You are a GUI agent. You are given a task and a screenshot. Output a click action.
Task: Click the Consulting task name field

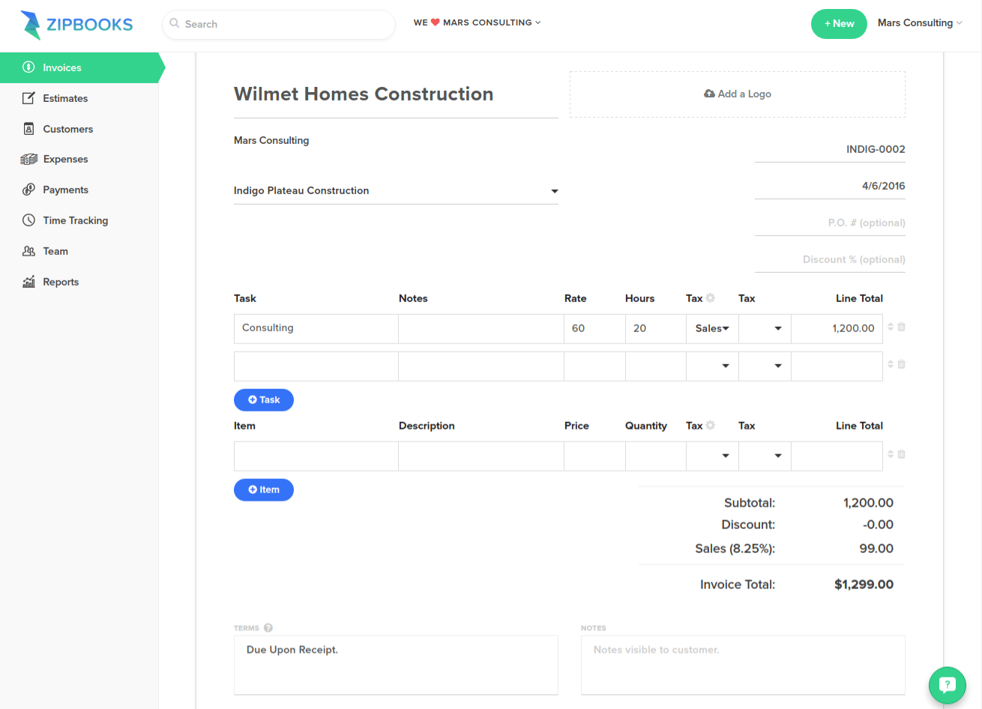click(316, 328)
